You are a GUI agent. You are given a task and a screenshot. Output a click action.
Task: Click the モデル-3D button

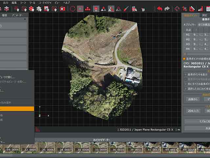click(197, 121)
